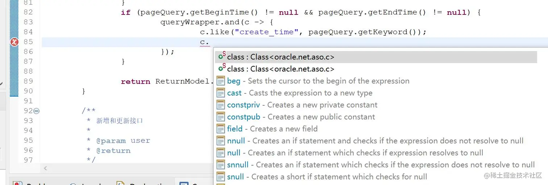The height and width of the screenshot is (185, 548).
Task: Click the queryWrapper.and(c -> { line
Action: click(x=217, y=22)
